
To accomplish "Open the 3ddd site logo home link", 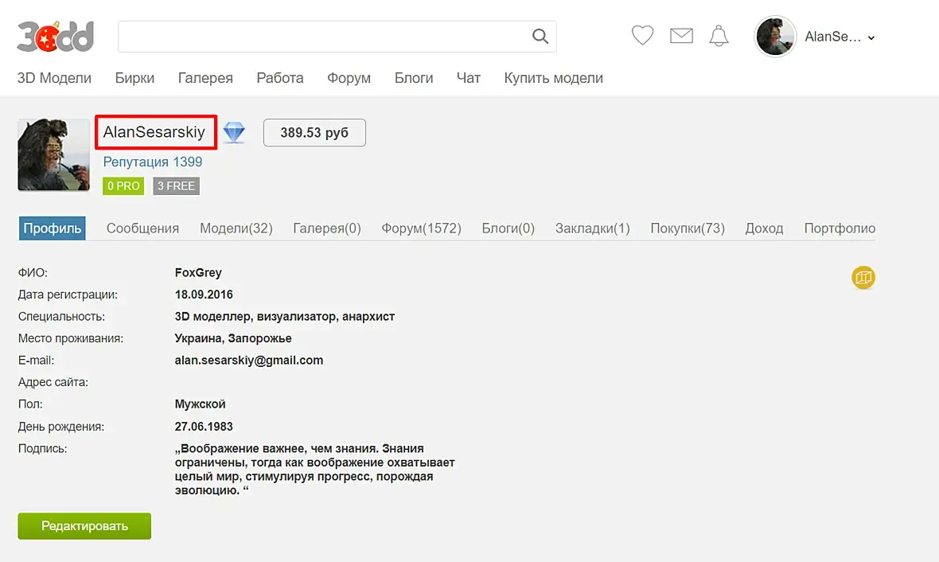I will 55,37.
